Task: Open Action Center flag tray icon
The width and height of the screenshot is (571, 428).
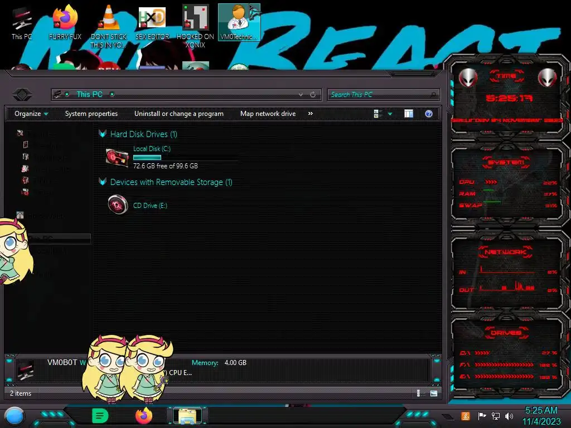Action: point(482,416)
